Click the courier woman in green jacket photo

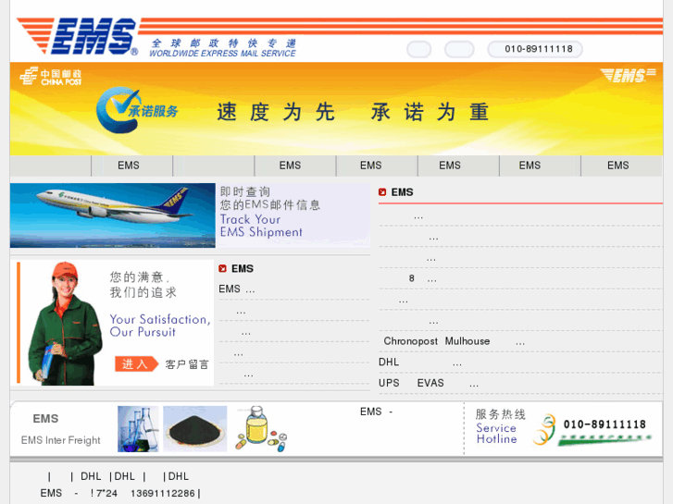click(x=65, y=324)
